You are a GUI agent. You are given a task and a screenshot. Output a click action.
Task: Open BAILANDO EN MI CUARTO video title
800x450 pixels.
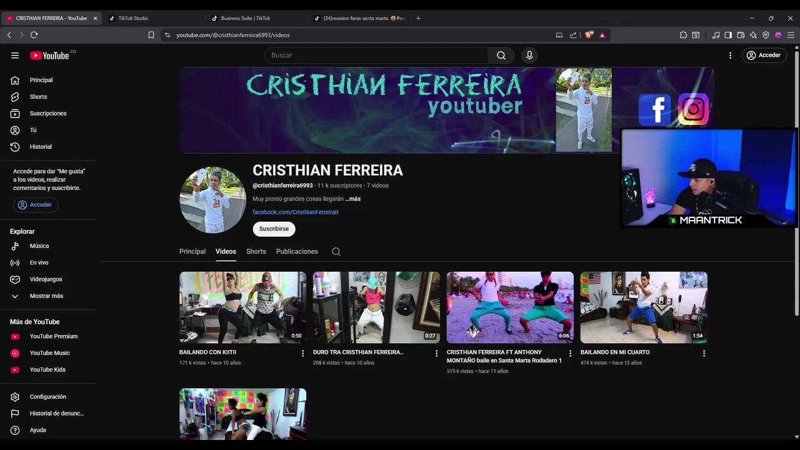[615, 352]
